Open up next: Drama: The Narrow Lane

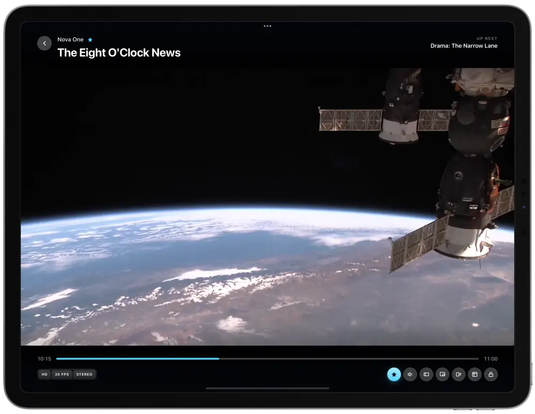point(464,45)
